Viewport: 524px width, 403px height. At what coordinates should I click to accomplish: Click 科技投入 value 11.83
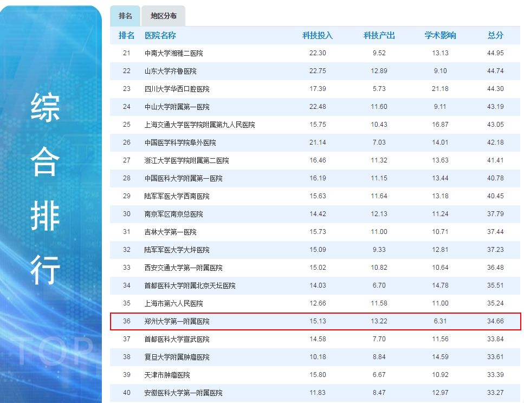tap(318, 393)
